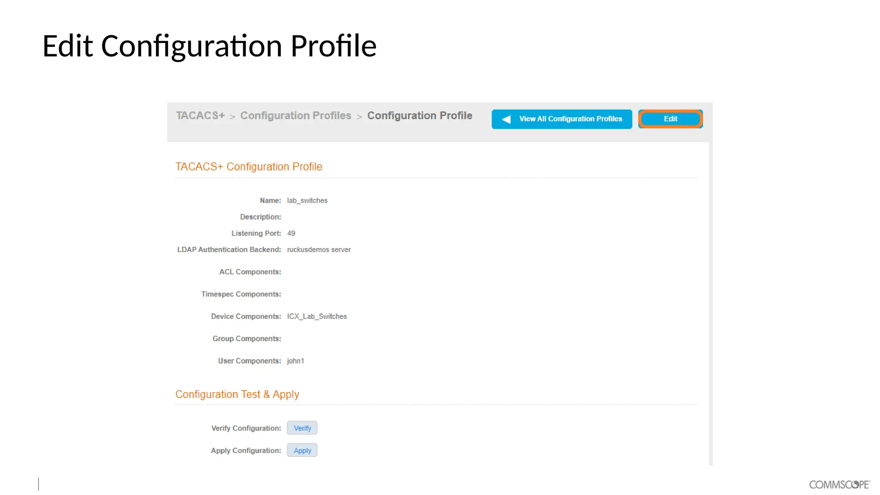Click the Edit Configuration Profile slide title

coord(210,46)
